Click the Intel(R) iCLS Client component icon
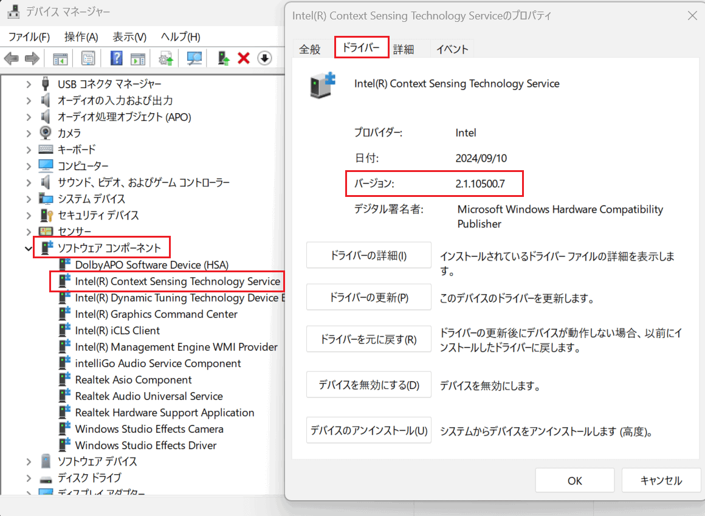The height and width of the screenshot is (516, 705). [x=65, y=331]
